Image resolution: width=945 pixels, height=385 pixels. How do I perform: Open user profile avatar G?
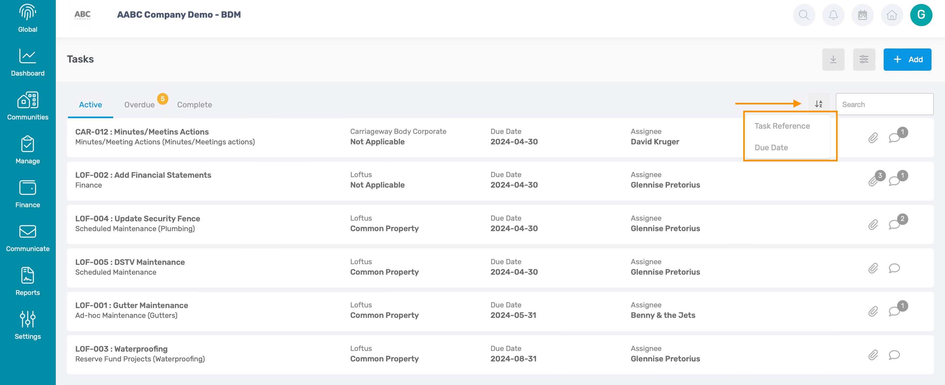pos(921,15)
